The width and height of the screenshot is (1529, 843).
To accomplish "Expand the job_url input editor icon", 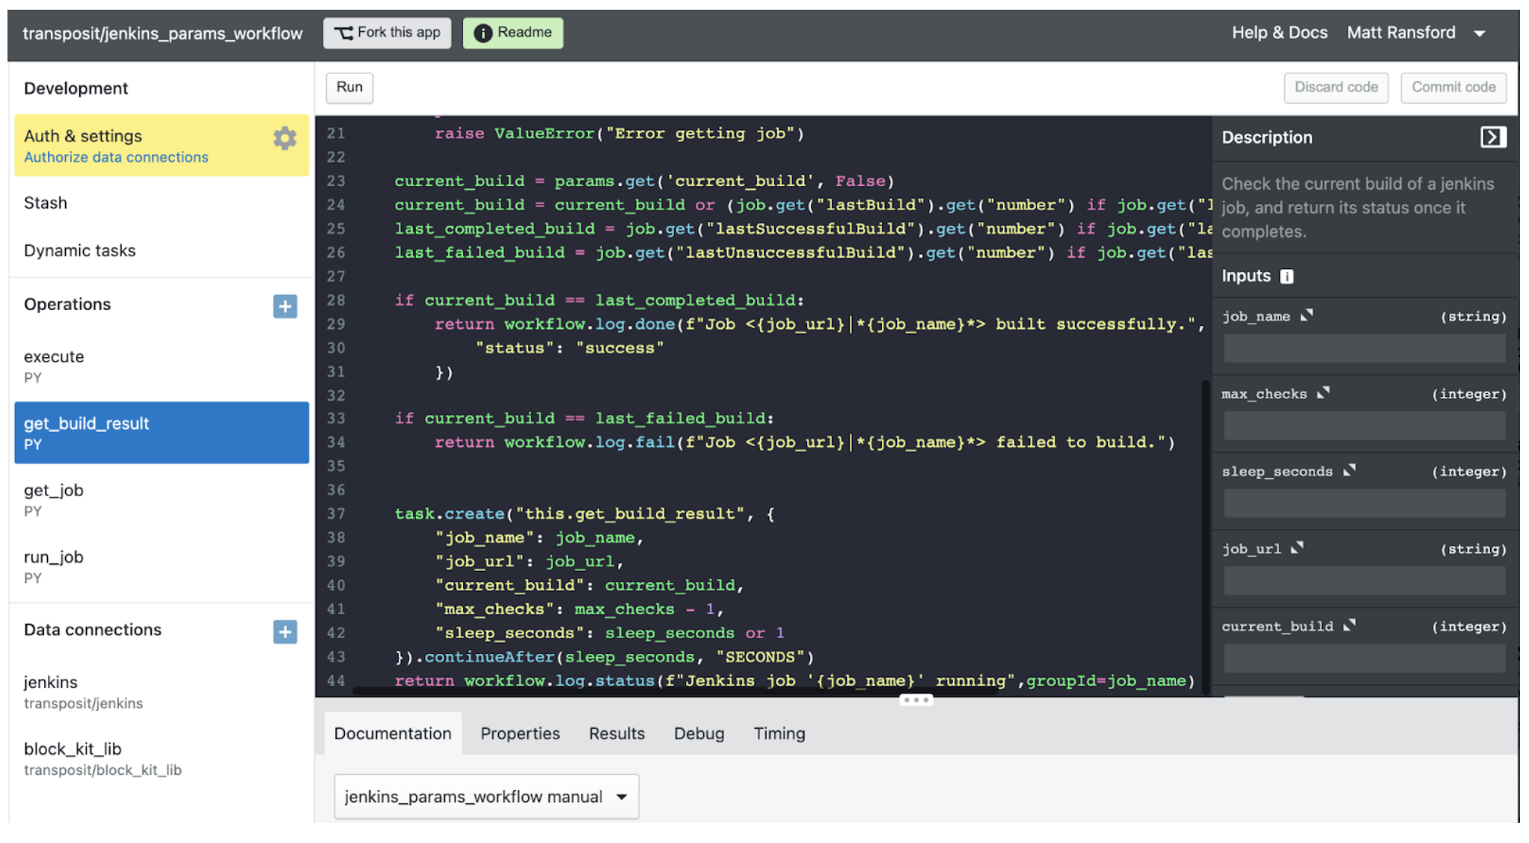I will (x=1297, y=549).
